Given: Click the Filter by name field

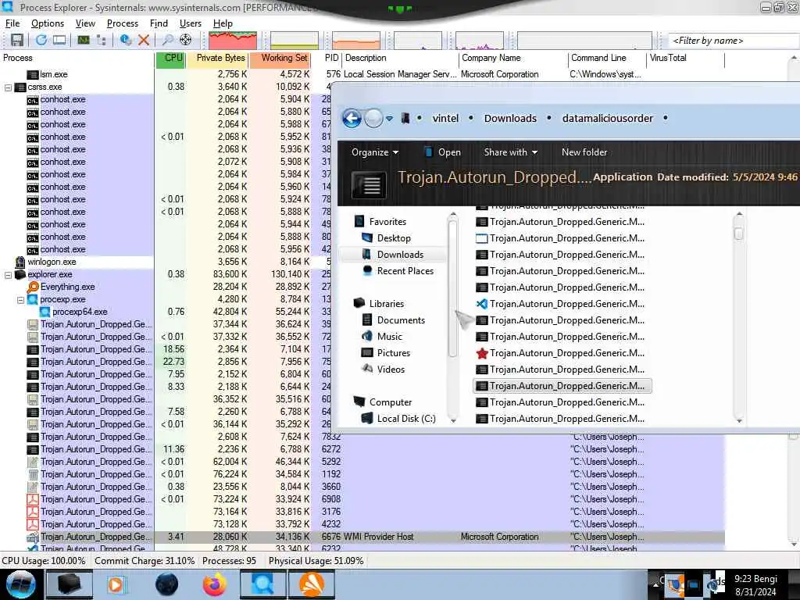Looking at the screenshot, I should pyautogui.click(x=734, y=41).
